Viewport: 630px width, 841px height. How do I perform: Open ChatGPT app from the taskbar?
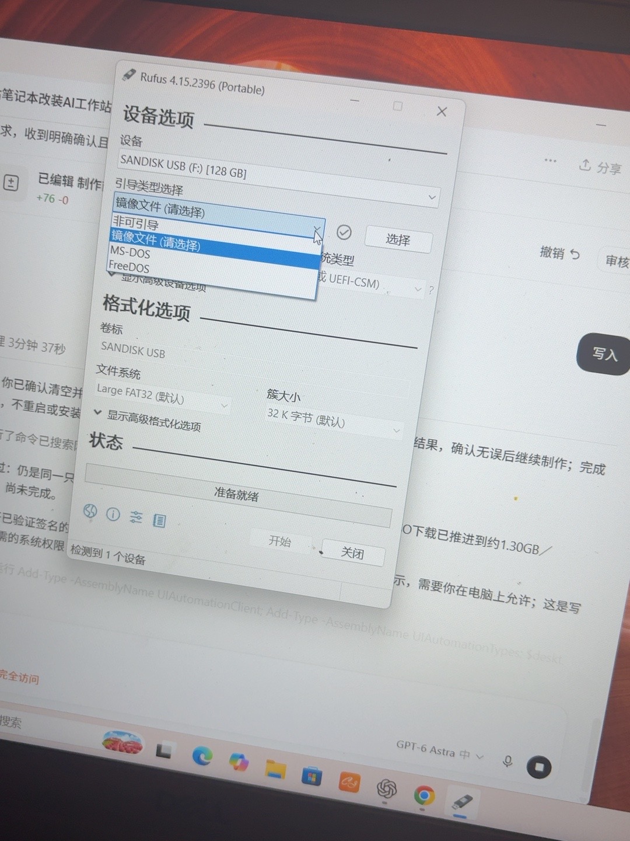point(386,789)
